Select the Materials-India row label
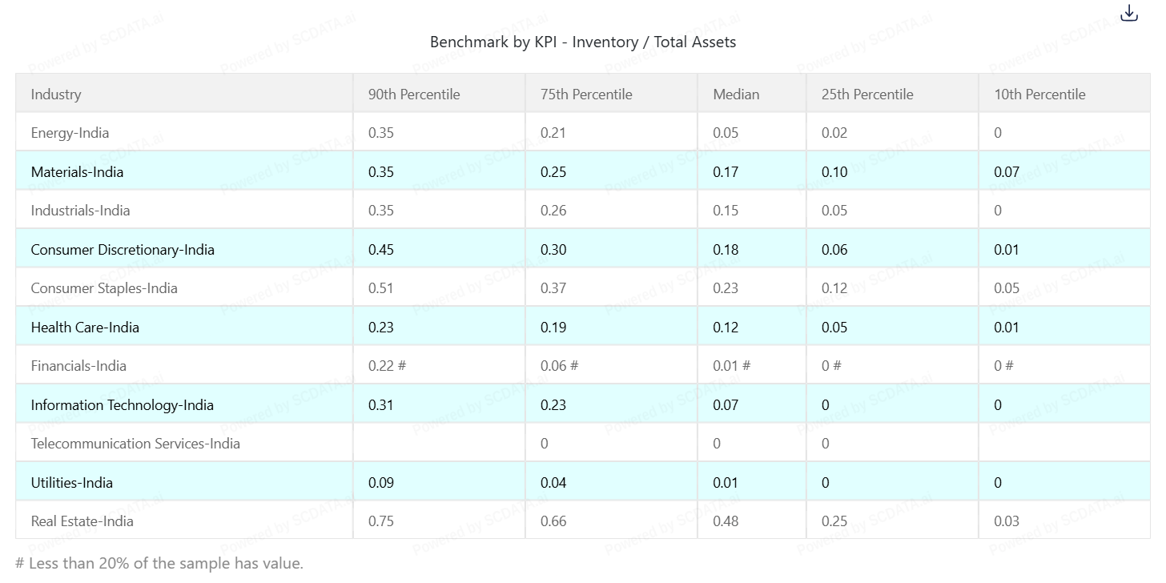Viewport: 1166px width, 583px height. (77, 171)
